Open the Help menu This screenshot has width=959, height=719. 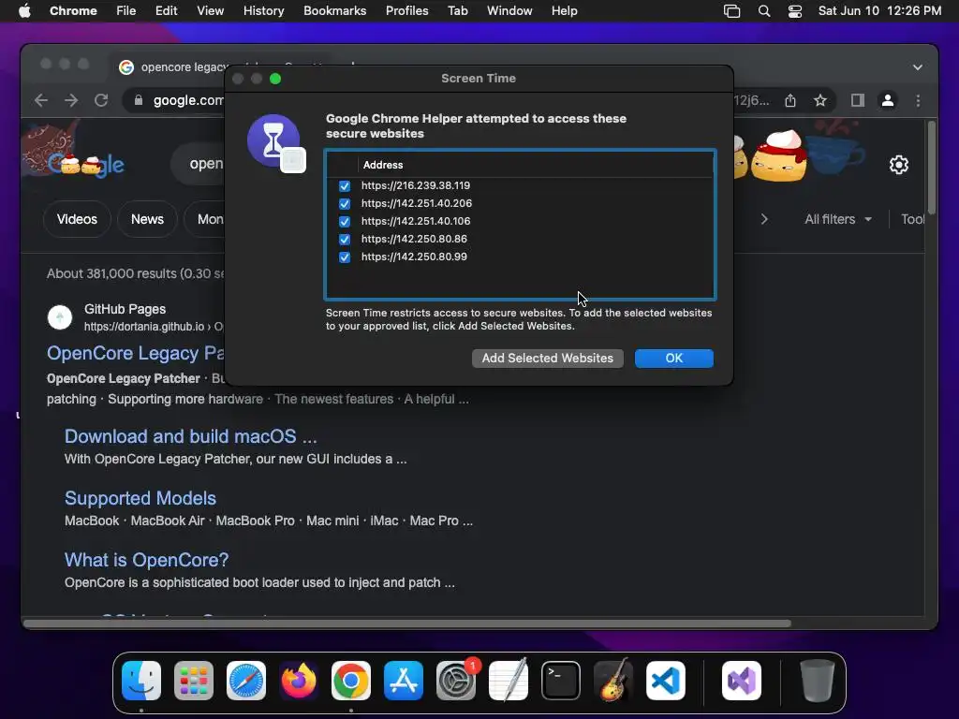pos(564,11)
